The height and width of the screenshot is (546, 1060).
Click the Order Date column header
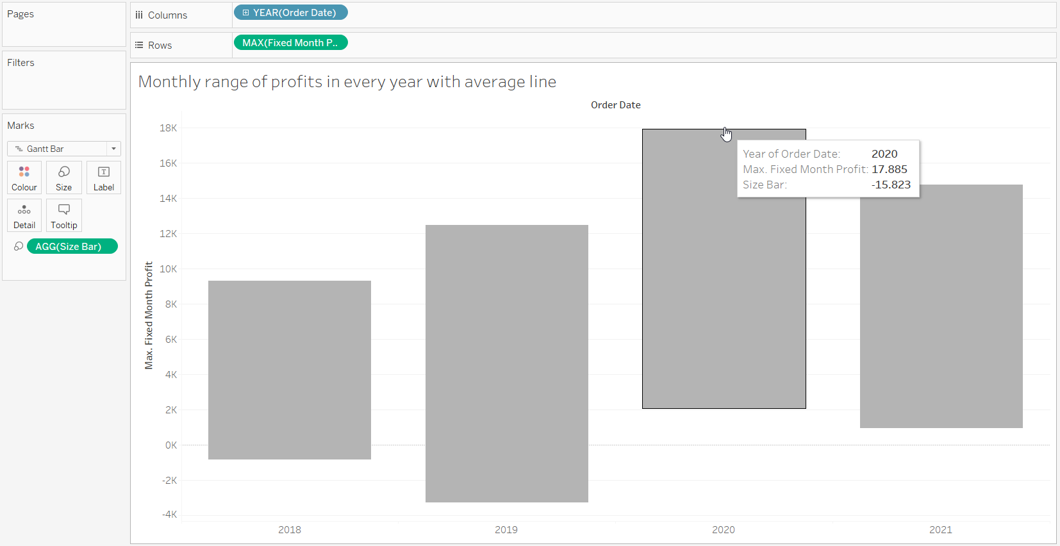click(x=616, y=105)
